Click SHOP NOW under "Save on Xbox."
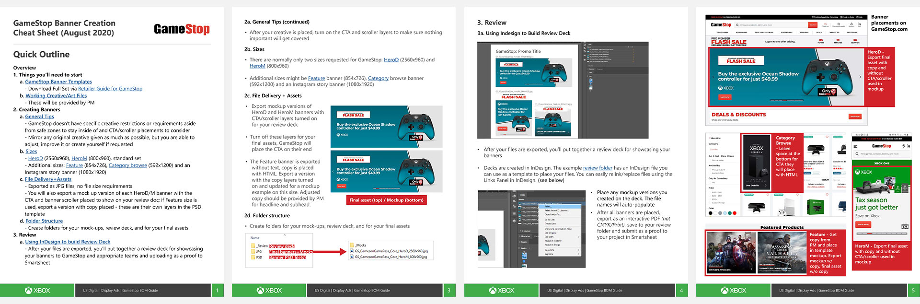This screenshot has height=304, width=920. 863,224
